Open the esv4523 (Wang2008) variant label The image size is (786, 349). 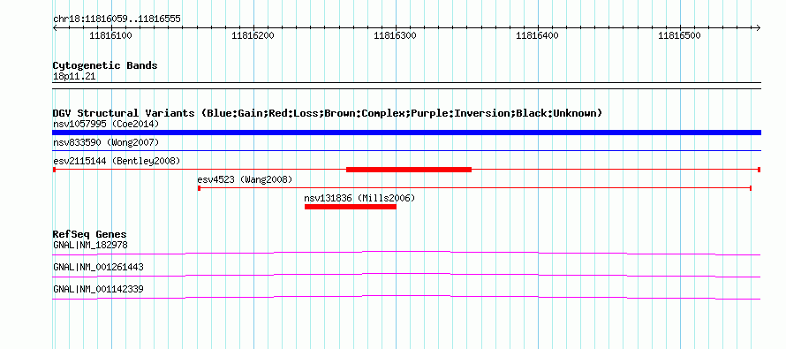click(x=245, y=179)
